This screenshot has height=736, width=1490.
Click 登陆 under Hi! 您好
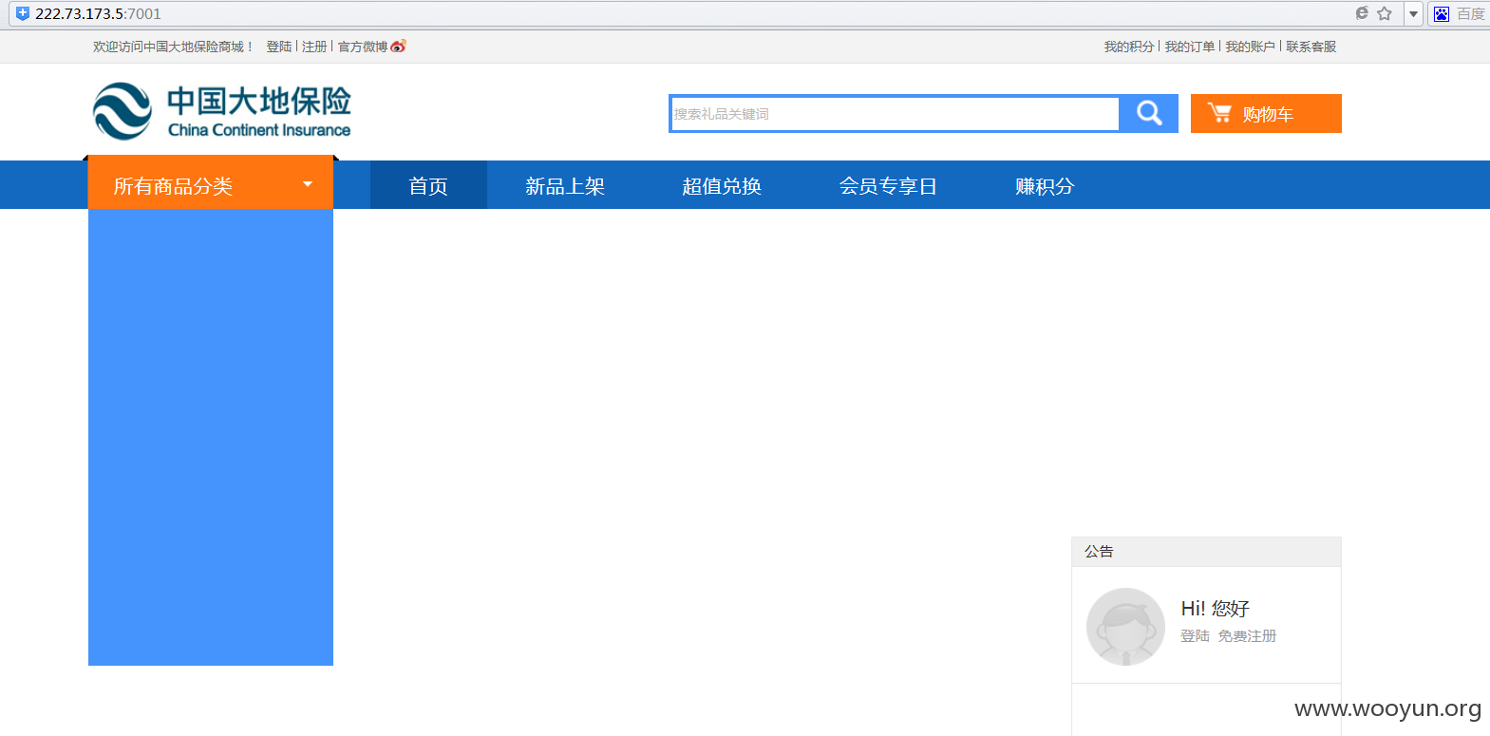point(1195,636)
